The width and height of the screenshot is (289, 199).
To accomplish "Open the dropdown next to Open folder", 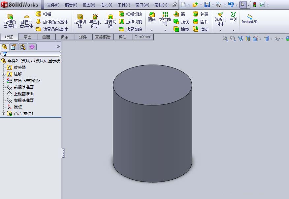I will pyautogui.click(x=201, y=5).
